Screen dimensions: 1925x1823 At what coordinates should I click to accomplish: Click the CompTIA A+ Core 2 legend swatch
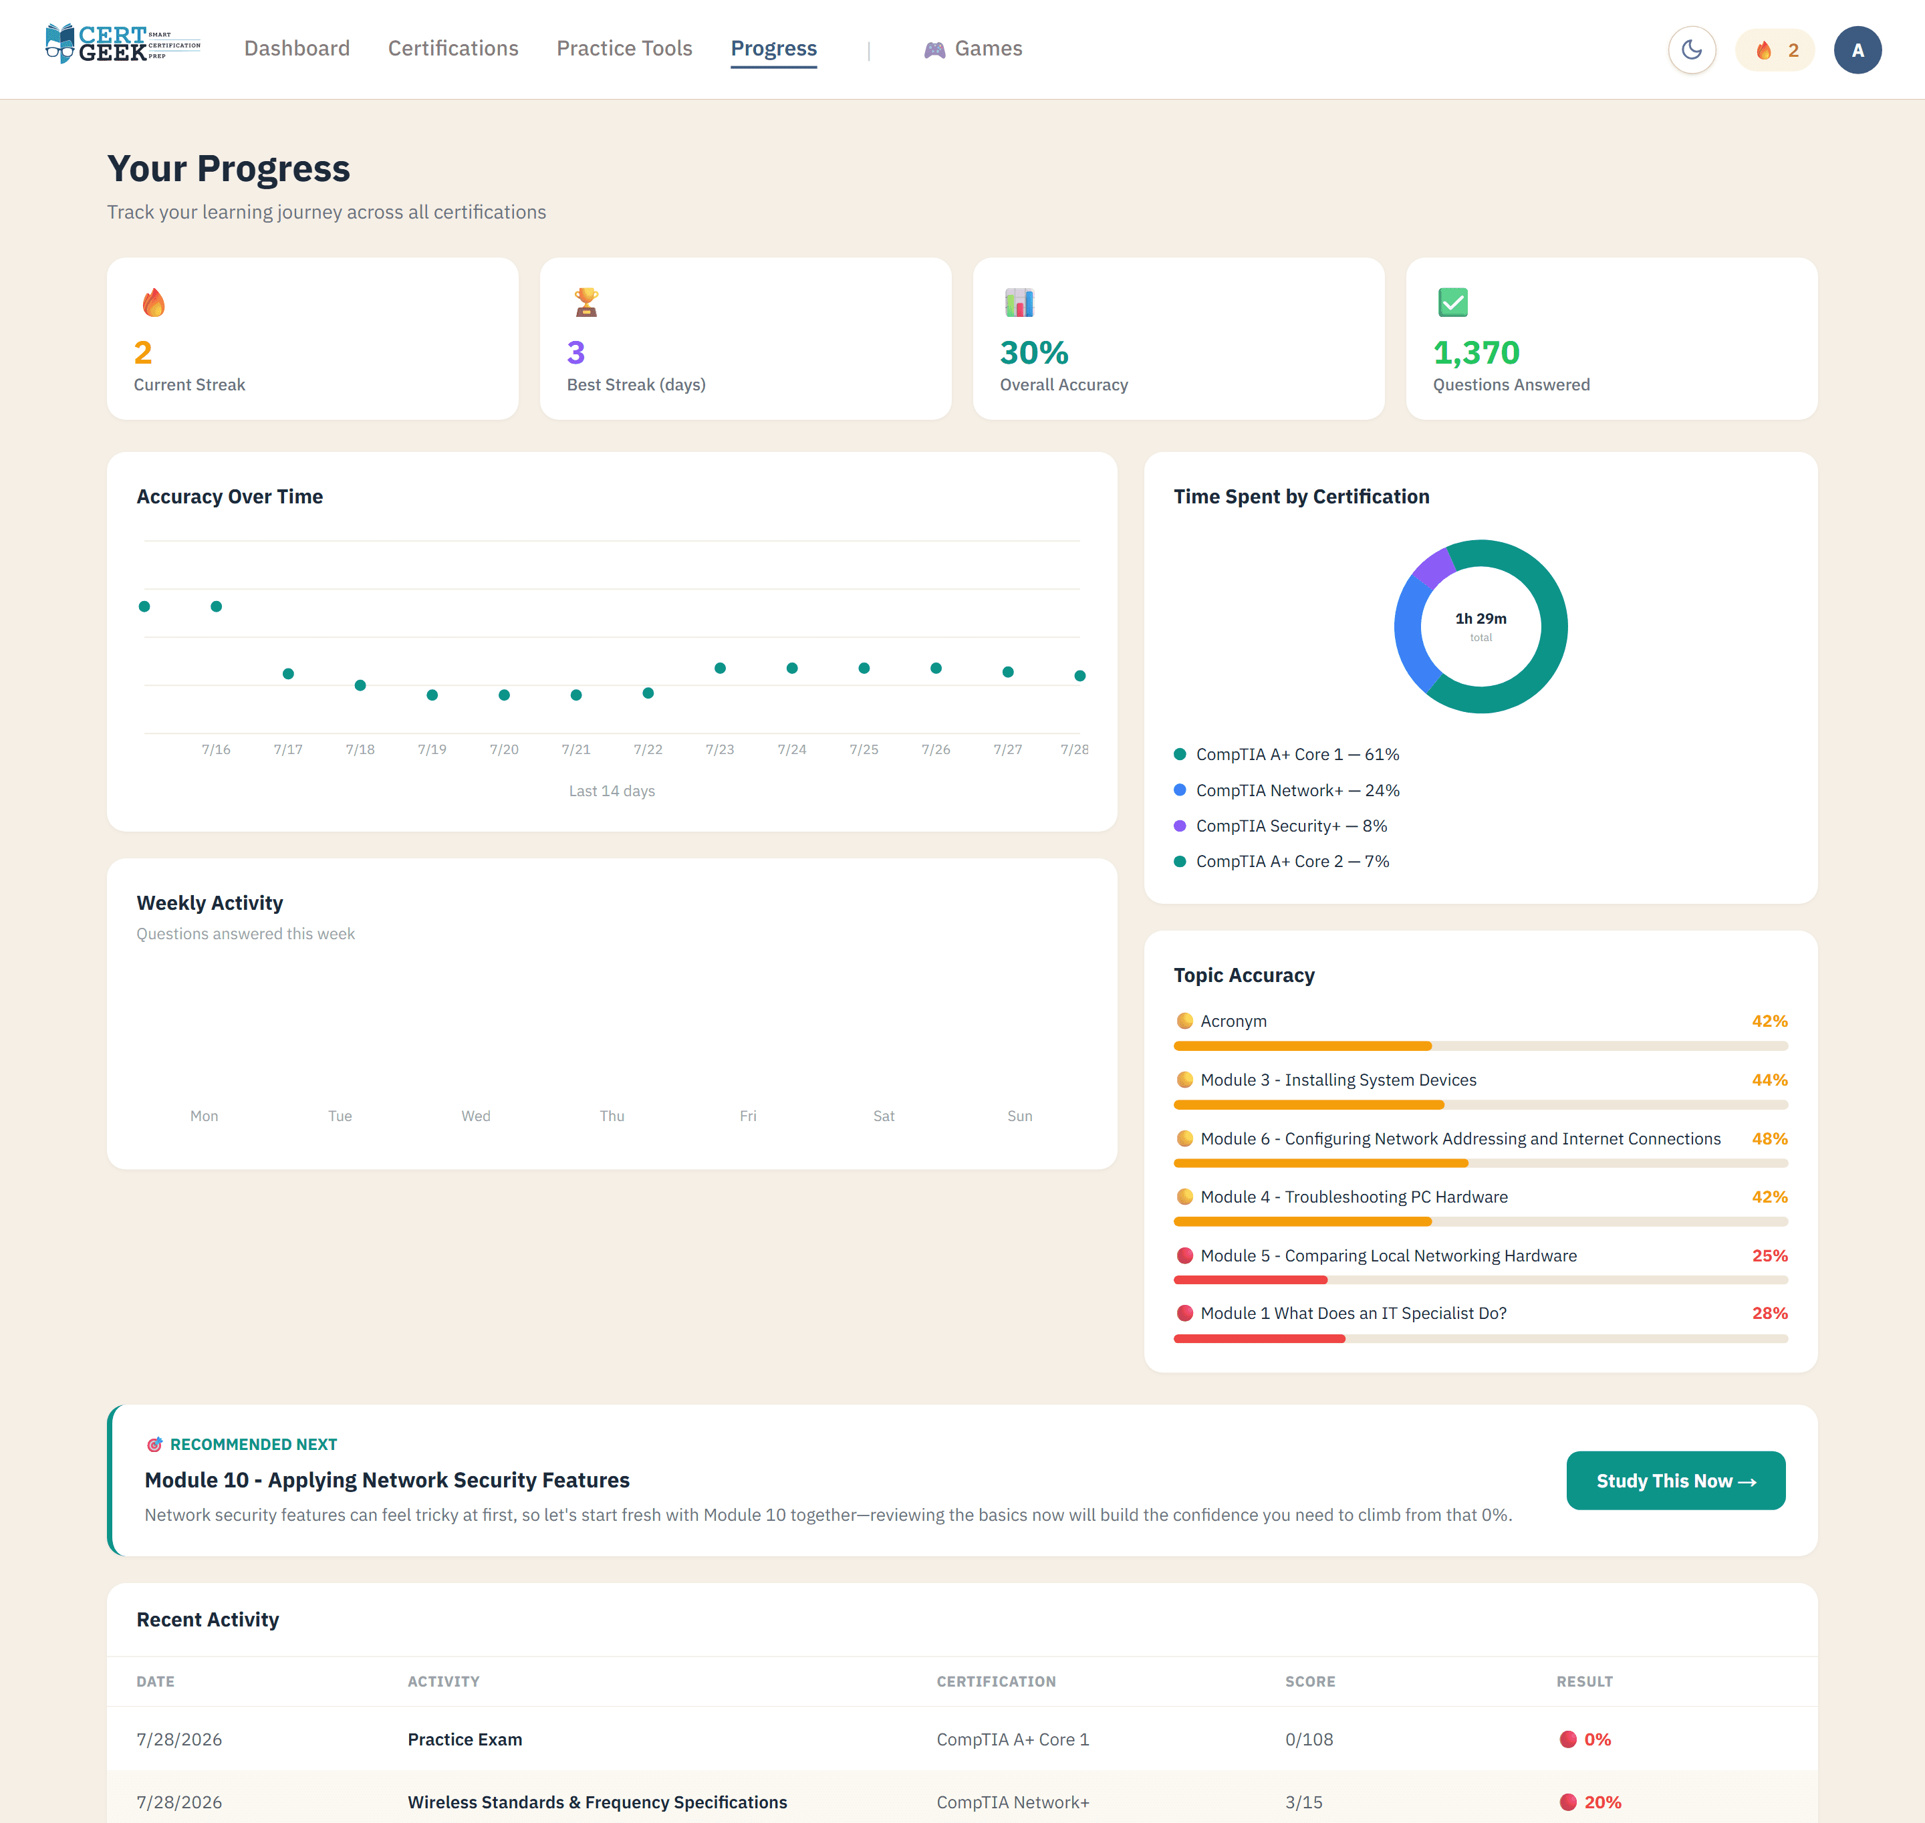(x=1180, y=861)
